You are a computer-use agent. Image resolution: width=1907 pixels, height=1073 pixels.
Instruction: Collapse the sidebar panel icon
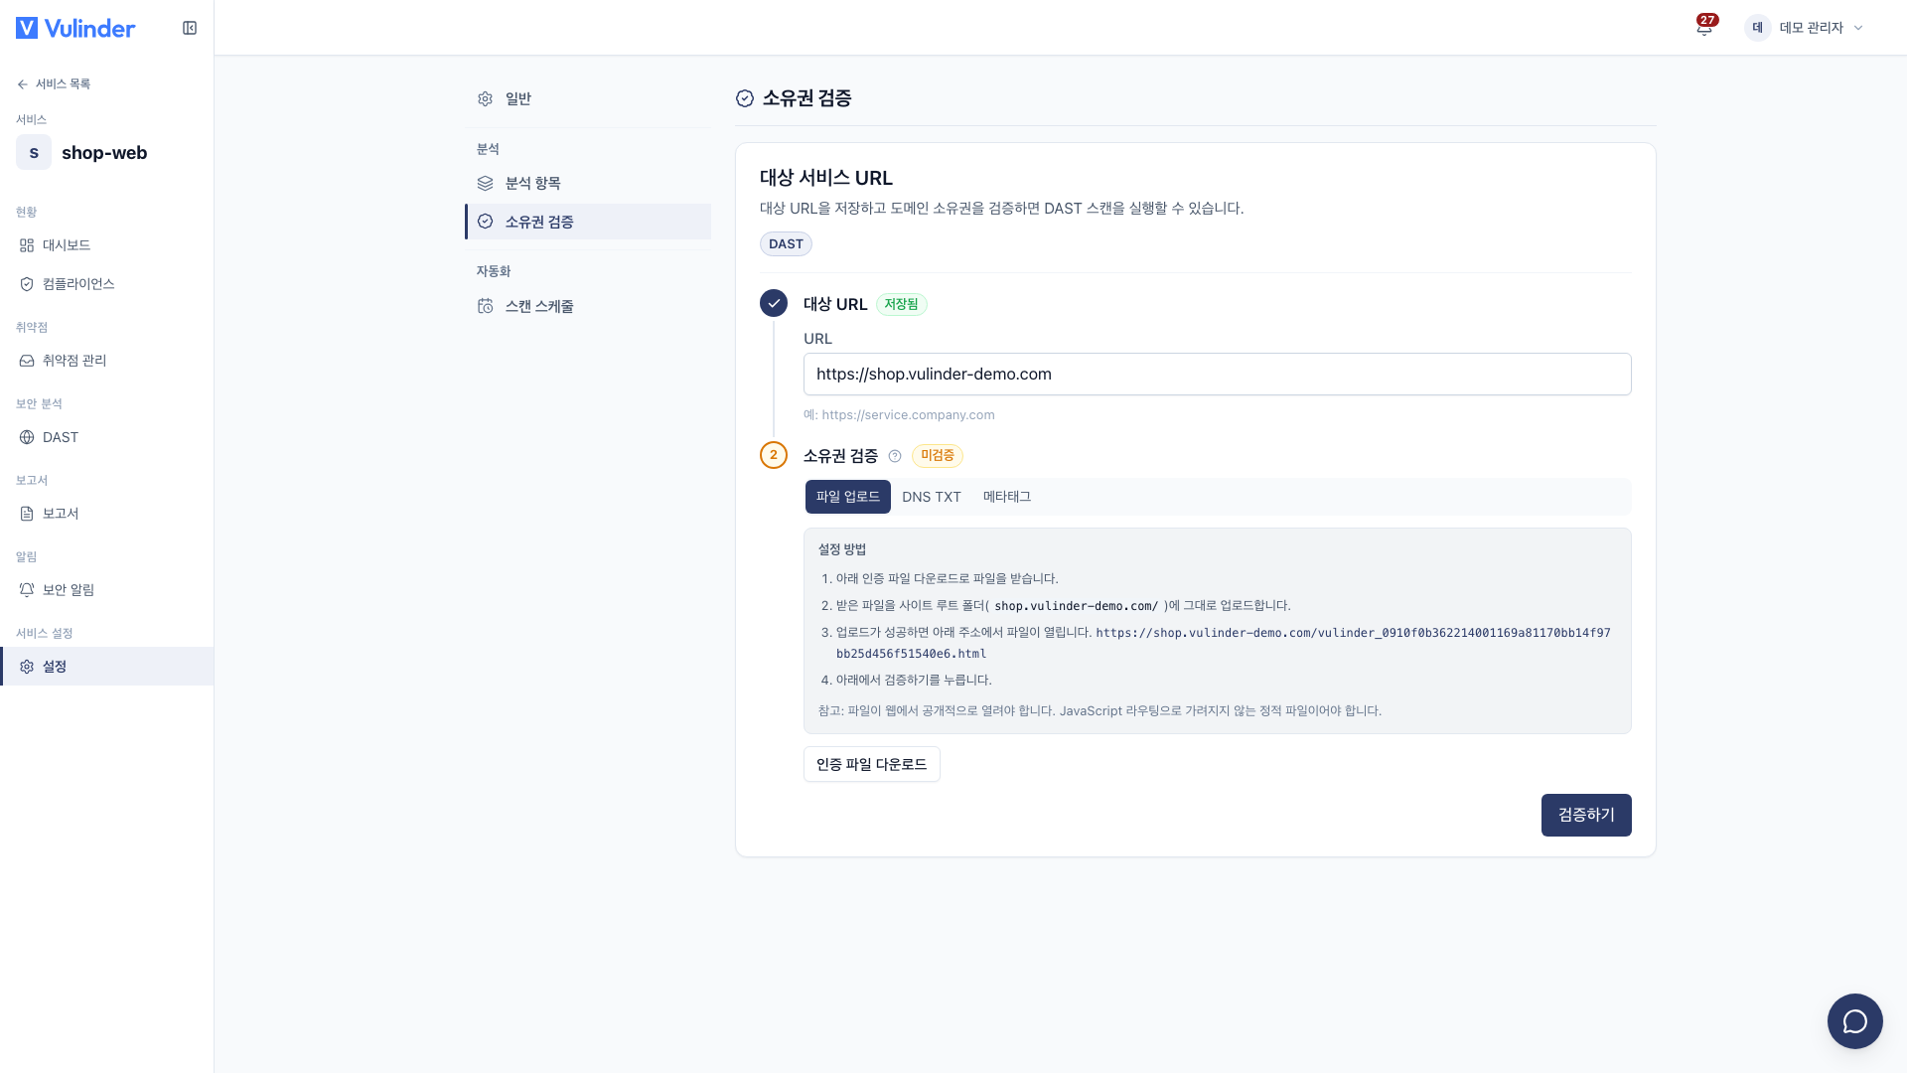190,28
